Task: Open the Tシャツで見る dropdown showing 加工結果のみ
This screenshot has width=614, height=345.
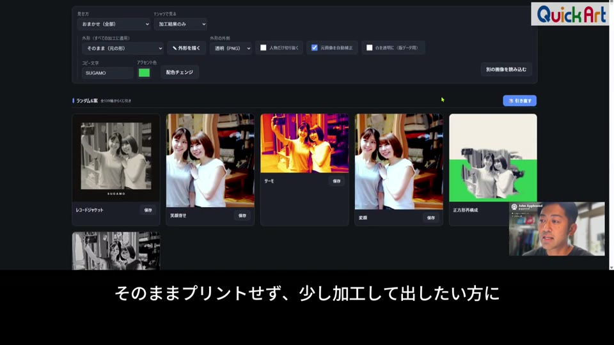Action: pyautogui.click(x=180, y=24)
